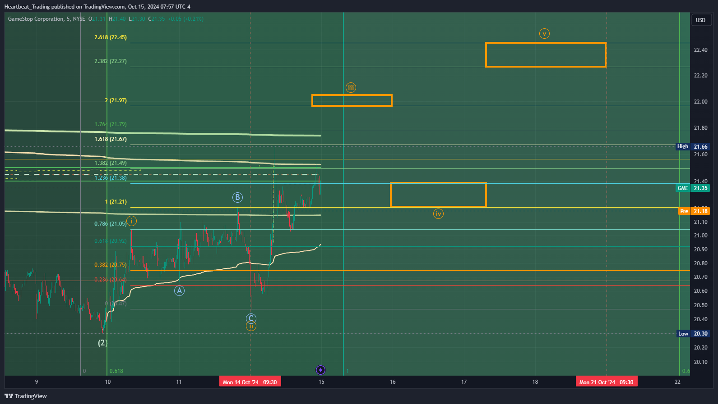718x404 pixels.
Task: Click the Mon 14 Oct '24 09:30 date label
Action: (x=250, y=382)
